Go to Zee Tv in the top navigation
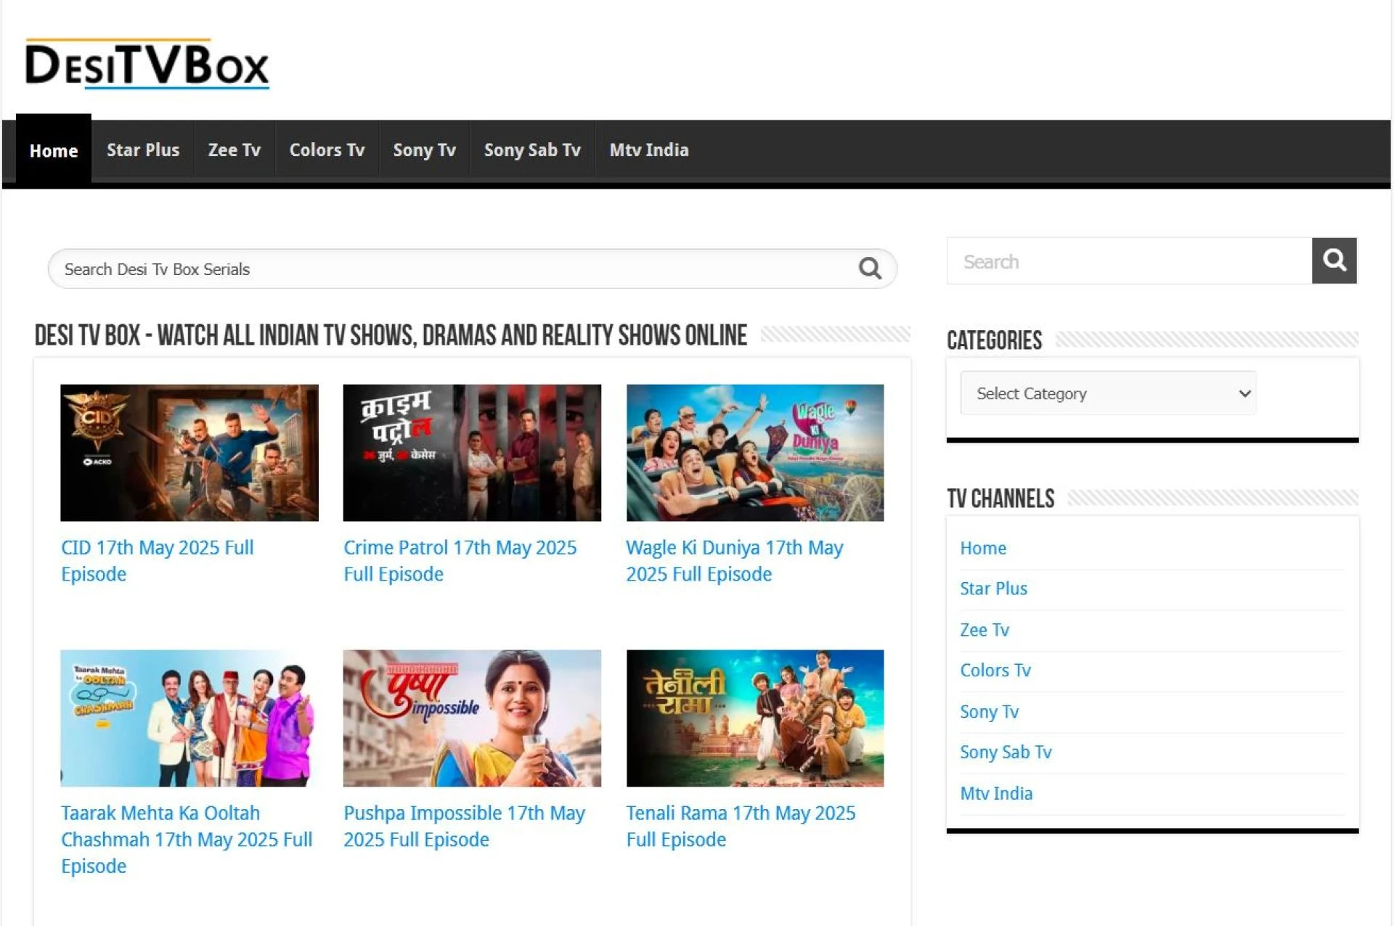This screenshot has height=926, width=1394. click(x=235, y=149)
